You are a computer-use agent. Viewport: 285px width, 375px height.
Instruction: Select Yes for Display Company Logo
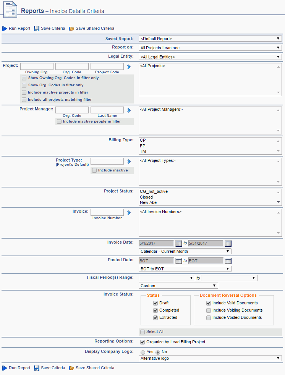tap(143, 352)
